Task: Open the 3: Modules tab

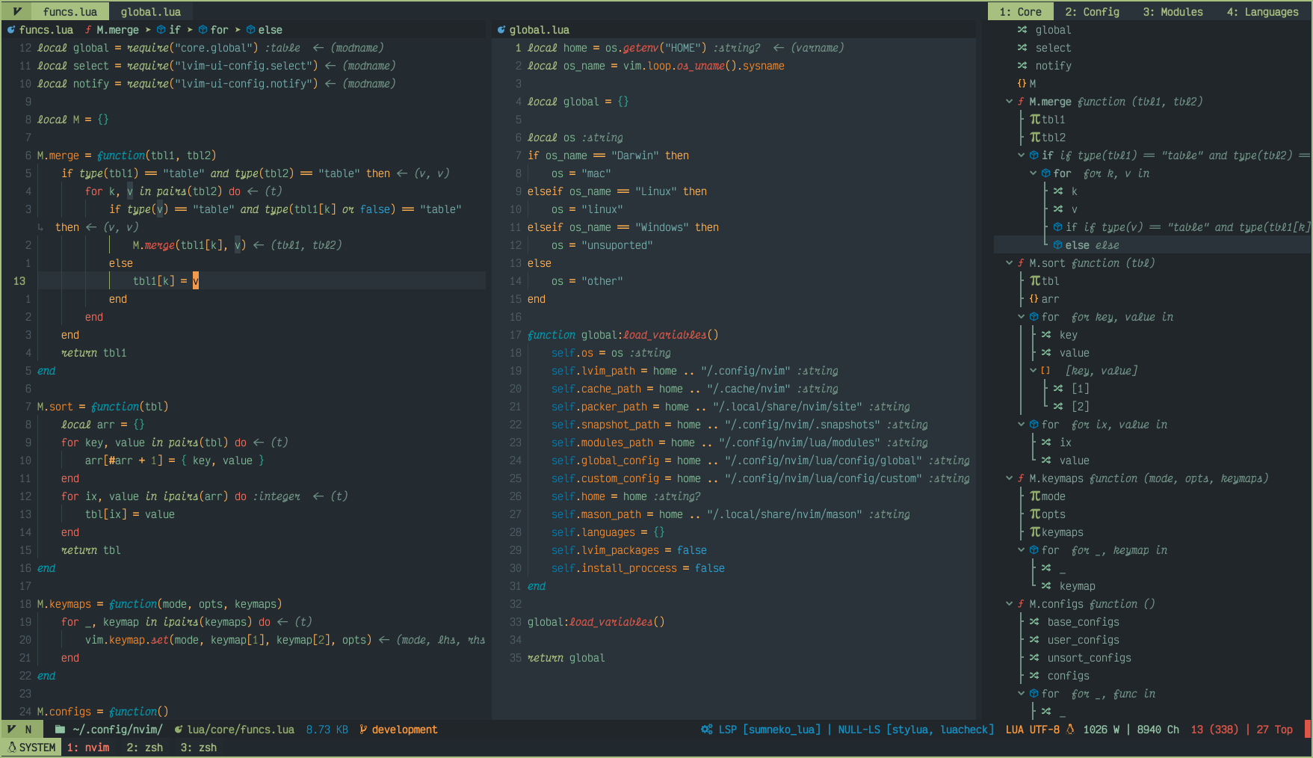Action: 1173,12
